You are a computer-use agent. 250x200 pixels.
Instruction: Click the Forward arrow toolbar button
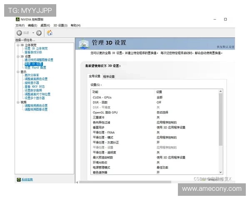pyautogui.click(x=39, y=33)
